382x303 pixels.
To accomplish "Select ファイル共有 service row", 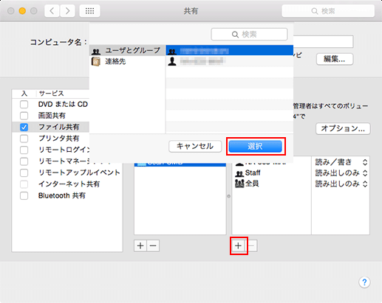I will tap(50, 127).
